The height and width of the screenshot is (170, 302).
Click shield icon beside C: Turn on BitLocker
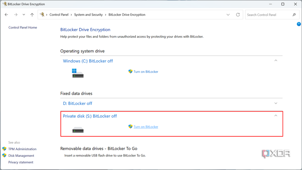point(130,71)
